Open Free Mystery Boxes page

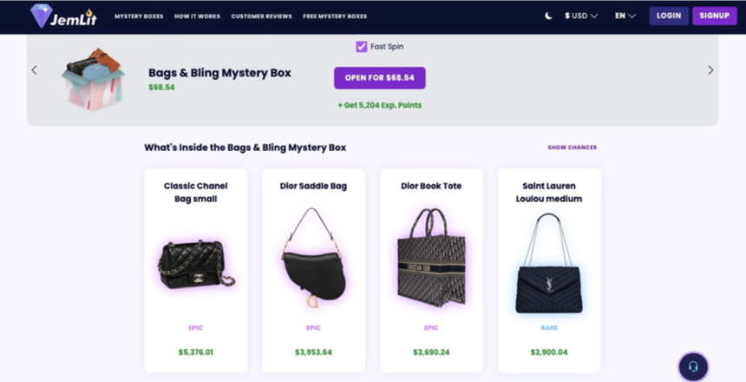(335, 16)
